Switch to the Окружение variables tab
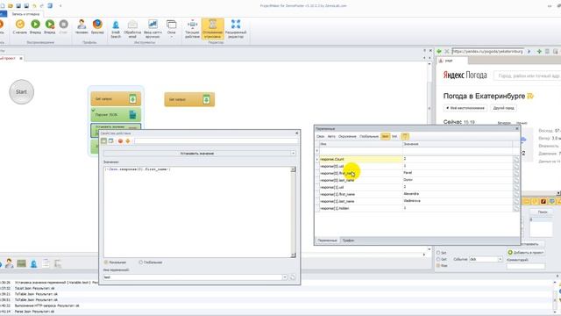The height and width of the screenshot is (316, 561). coord(347,137)
